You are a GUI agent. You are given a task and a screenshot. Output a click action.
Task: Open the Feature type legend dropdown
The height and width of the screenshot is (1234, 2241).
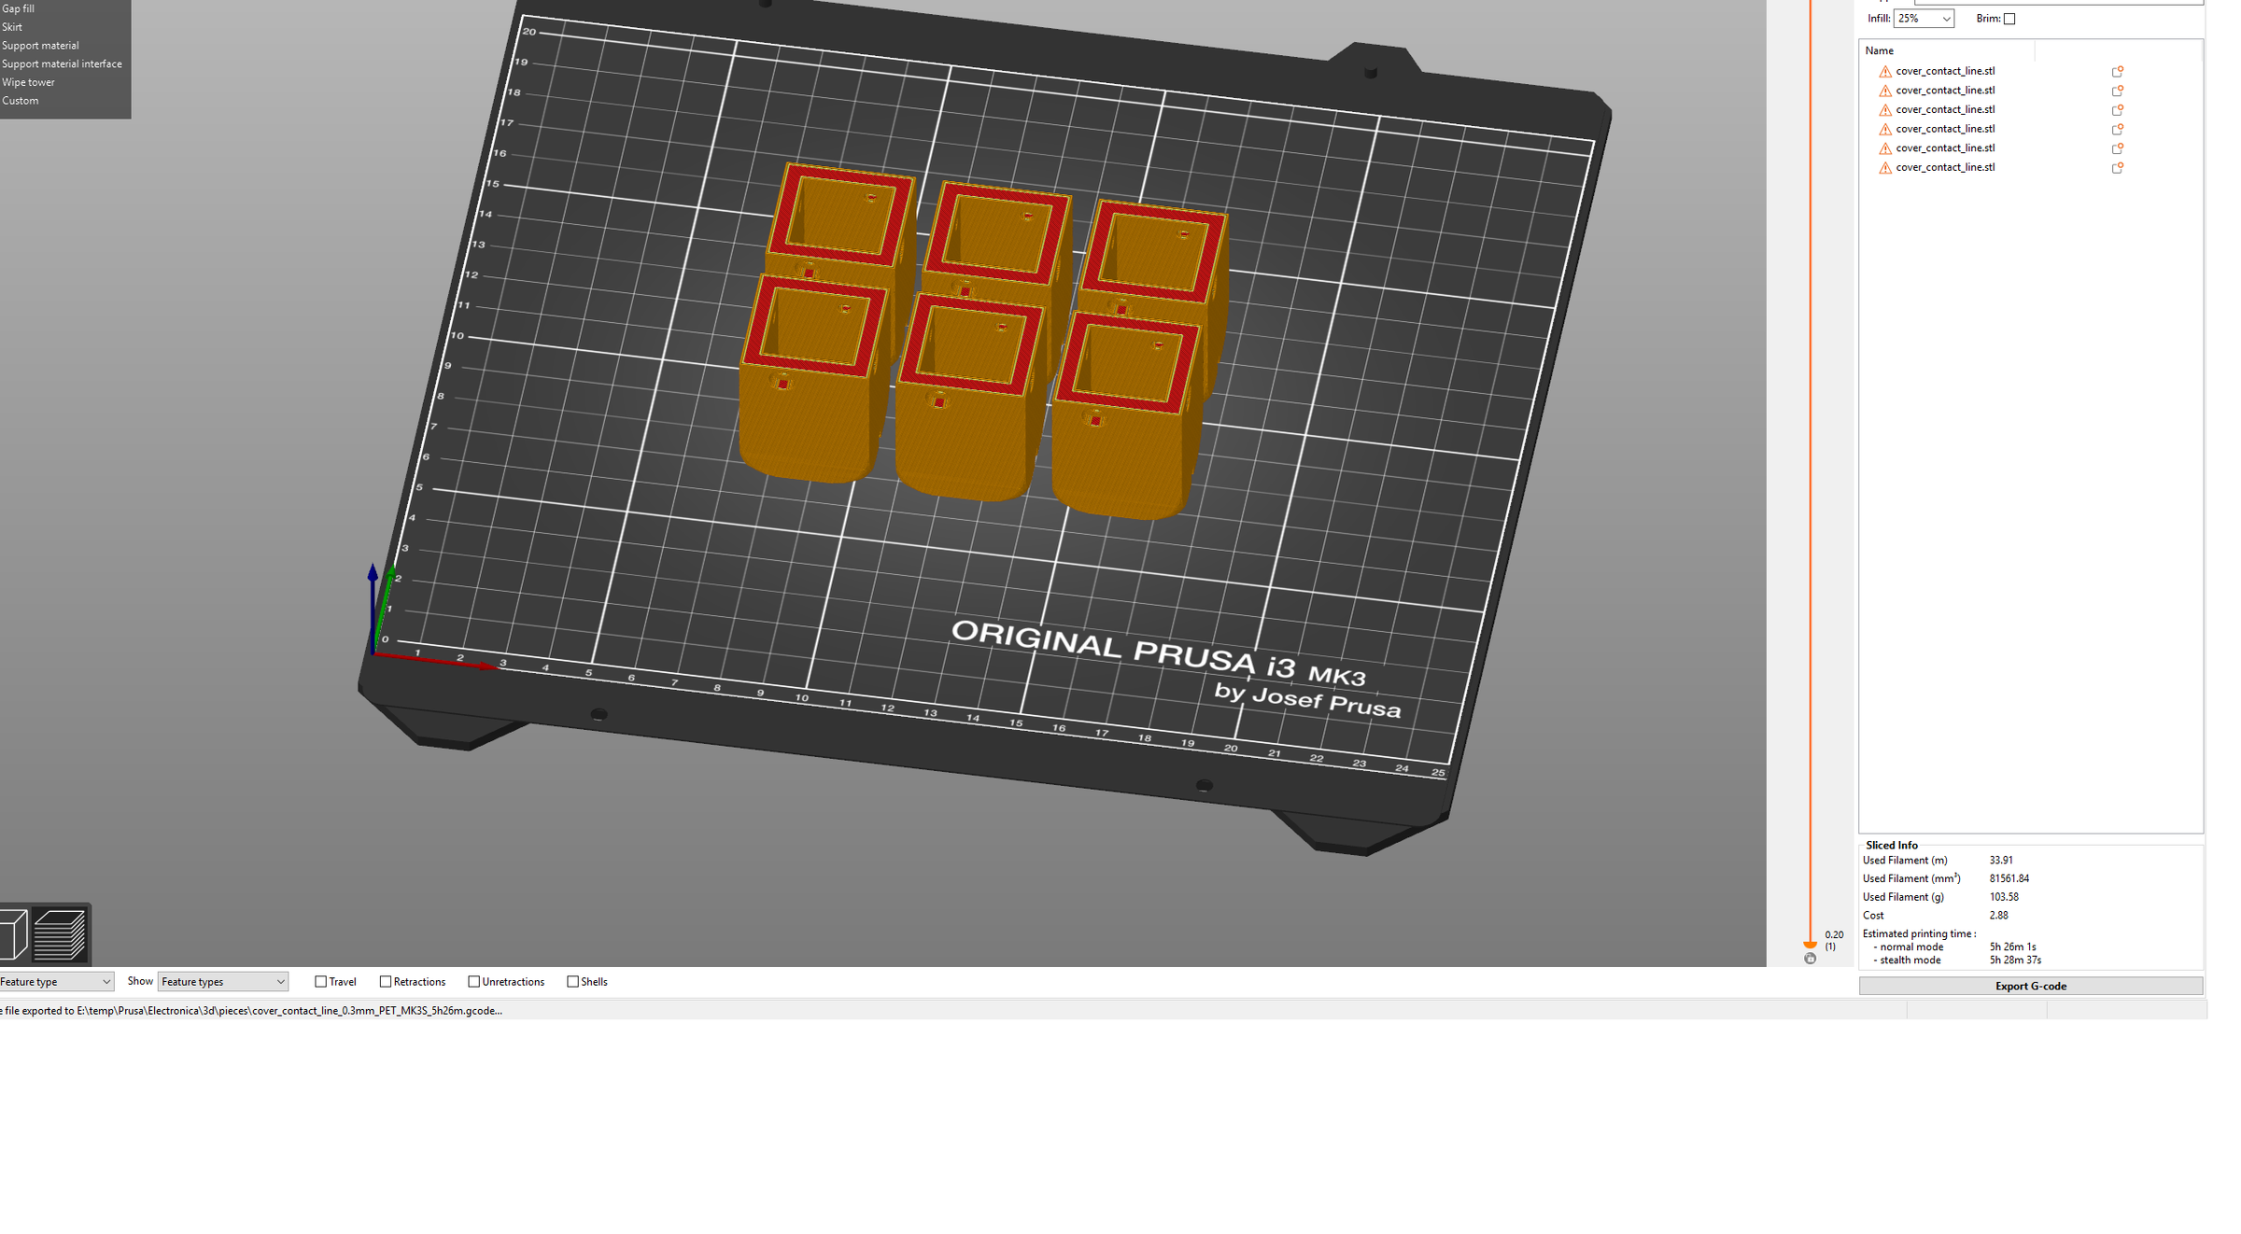[56, 981]
